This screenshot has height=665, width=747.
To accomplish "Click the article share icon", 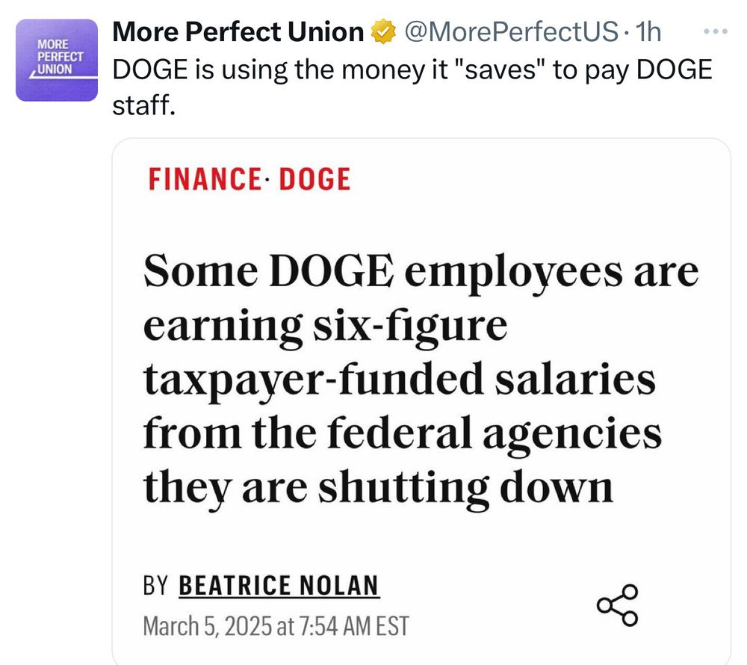I will pos(619,604).
